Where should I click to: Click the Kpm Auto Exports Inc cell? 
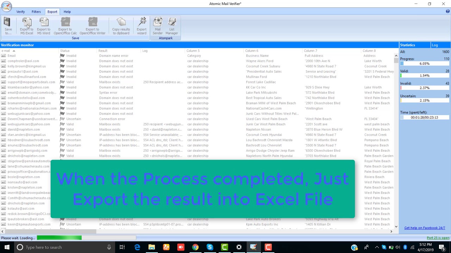pos(262,224)
